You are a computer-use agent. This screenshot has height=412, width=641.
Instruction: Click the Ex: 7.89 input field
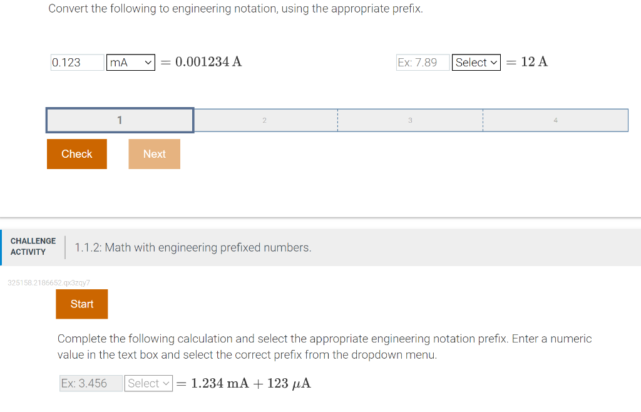pyautogui.click(x=423, y=62)
